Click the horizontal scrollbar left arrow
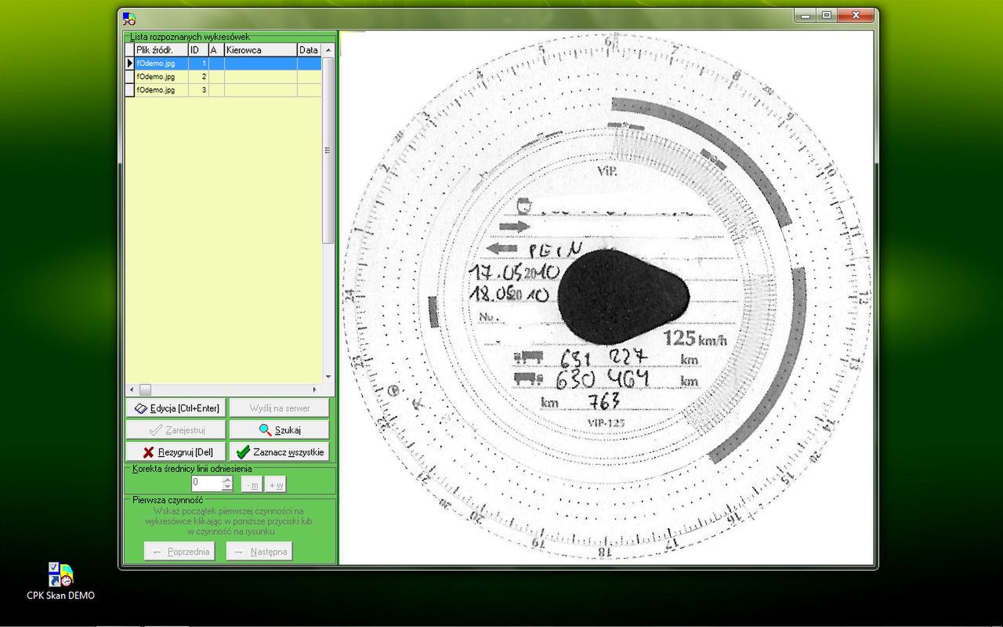Screen dimensions: 1003x627 [131, 390]
